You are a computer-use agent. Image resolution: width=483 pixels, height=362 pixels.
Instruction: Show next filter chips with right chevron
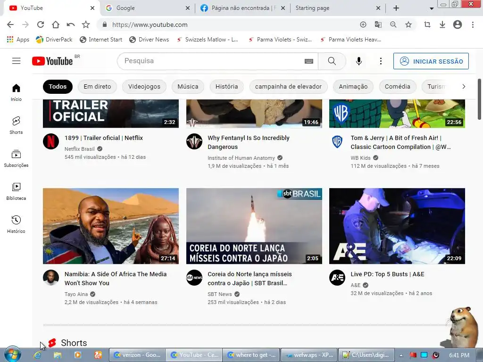(x=464, y=87)
